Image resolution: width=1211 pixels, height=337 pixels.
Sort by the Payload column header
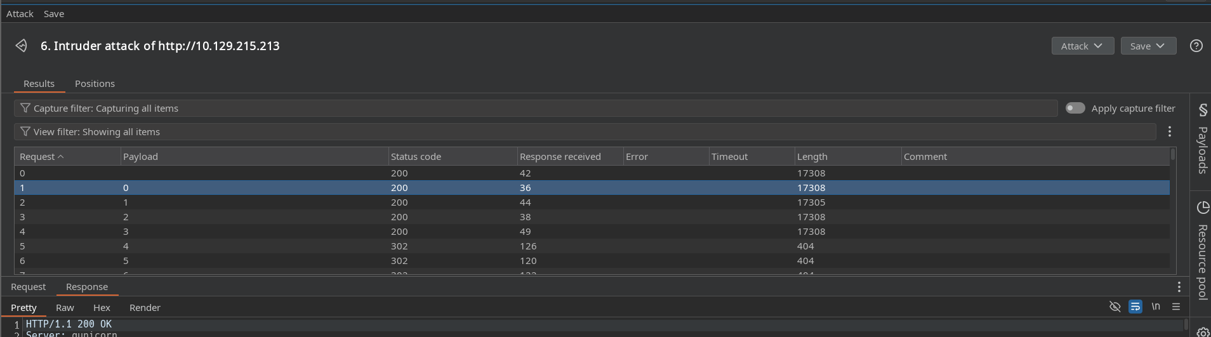click(x=255, y=156)
